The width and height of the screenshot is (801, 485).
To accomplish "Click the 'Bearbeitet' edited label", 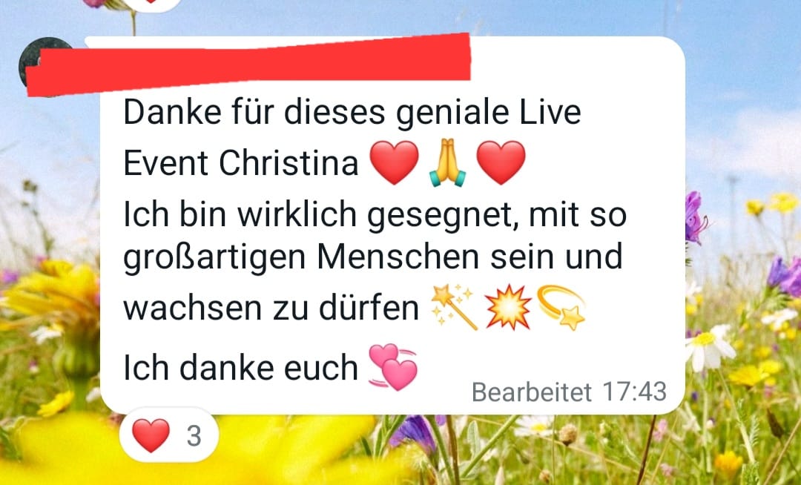I will click(531, 392).
